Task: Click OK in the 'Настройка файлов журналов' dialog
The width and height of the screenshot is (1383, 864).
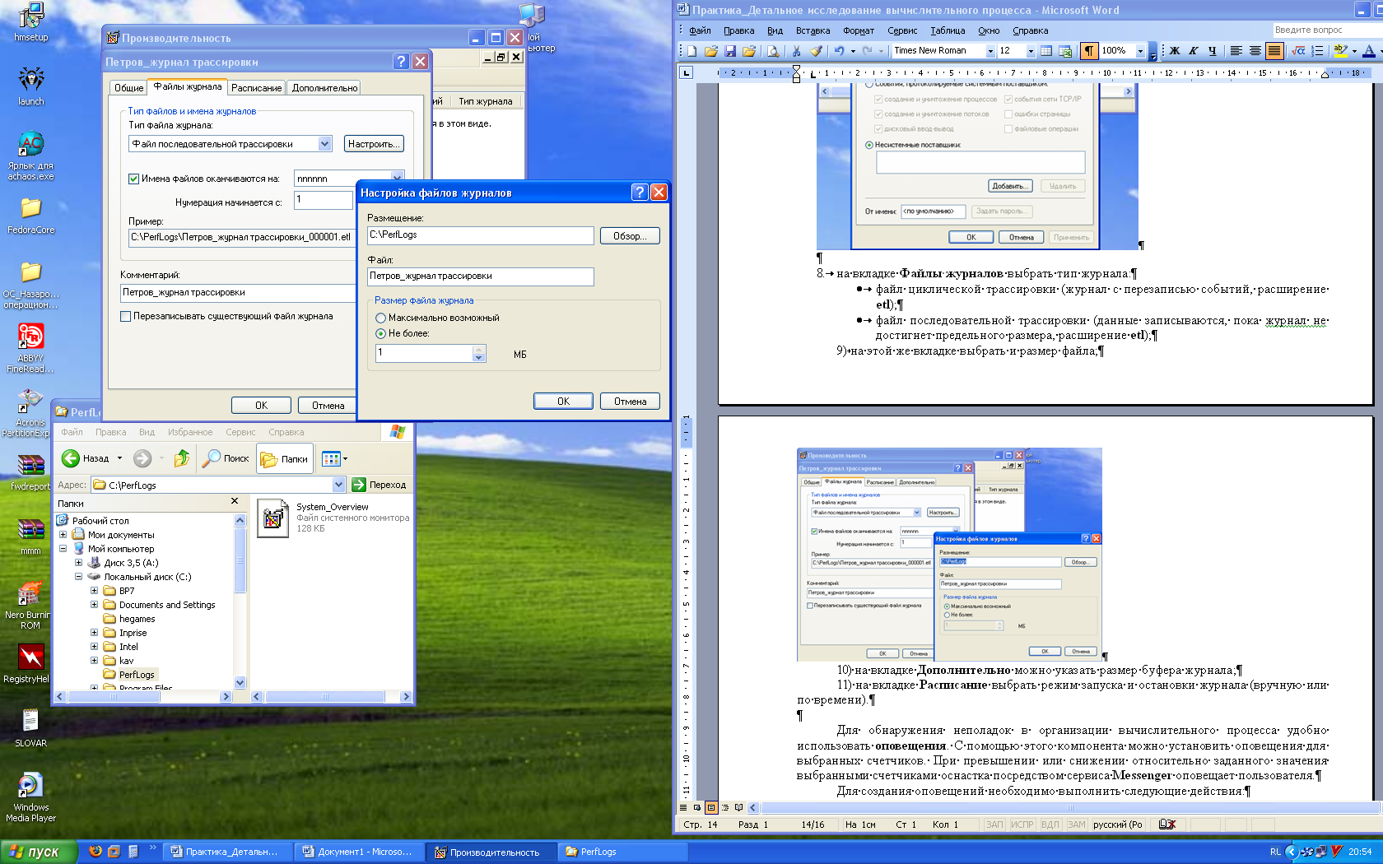Action: pyautogui.click(x=563, y=402)
